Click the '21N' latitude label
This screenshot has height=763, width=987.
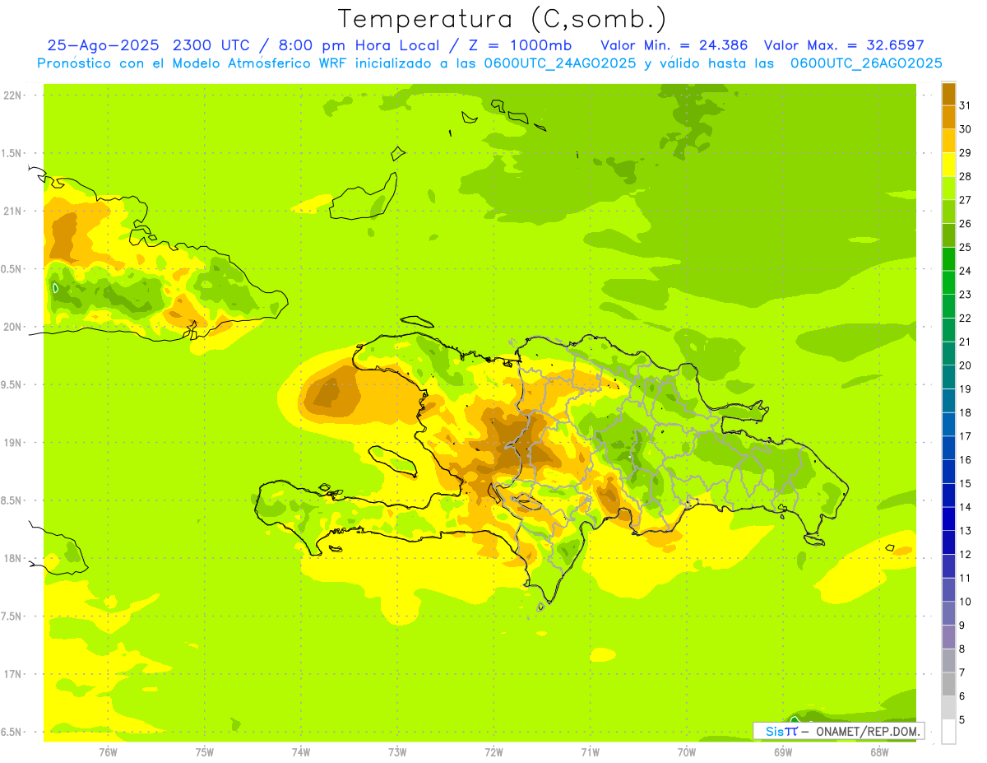[x=12, y=211]
